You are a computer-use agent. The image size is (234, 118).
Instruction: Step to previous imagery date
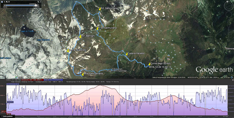click(x=5, y=5)
